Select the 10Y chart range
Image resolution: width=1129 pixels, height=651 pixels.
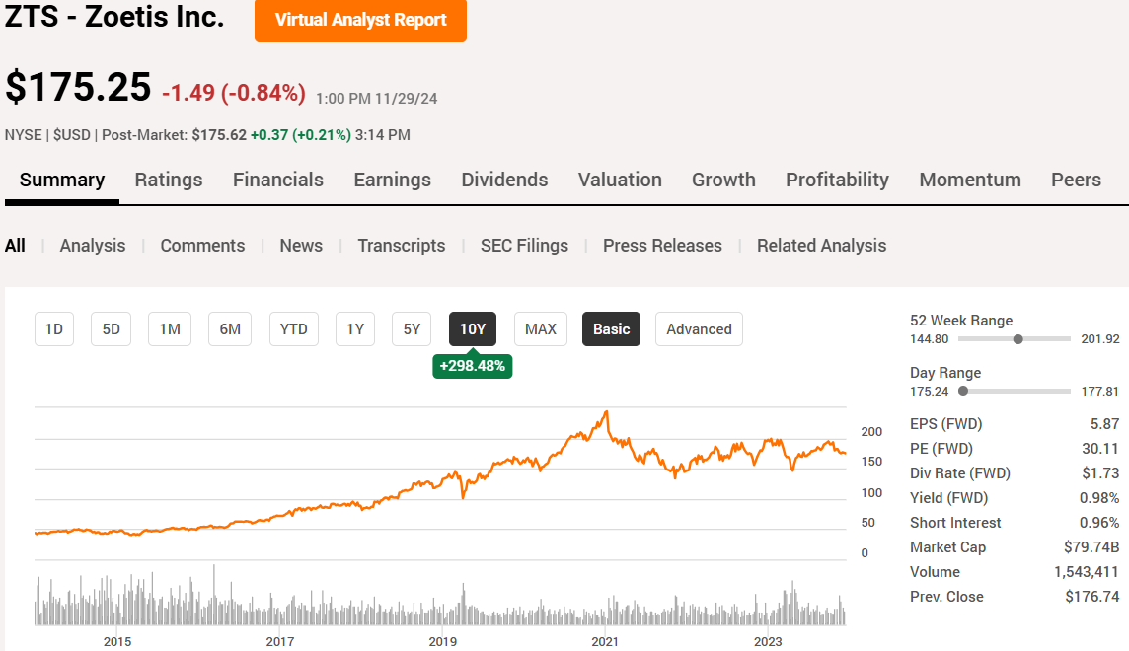pos(473,329)
